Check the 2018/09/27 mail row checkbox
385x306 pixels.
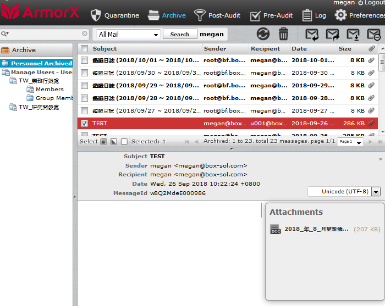point(84,110)
